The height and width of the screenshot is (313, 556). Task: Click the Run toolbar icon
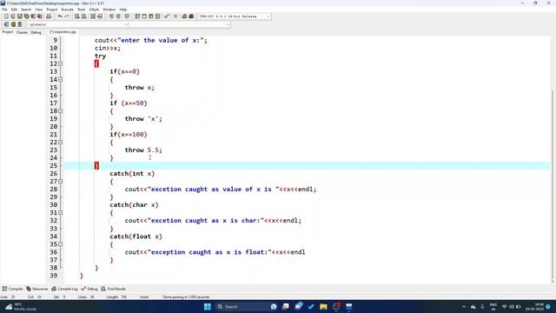[144, 17]
